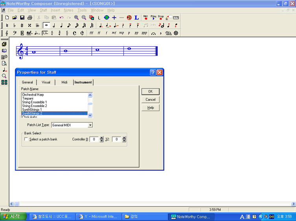
Task: Click Help button in staff dialog
Action: (151, 108)
